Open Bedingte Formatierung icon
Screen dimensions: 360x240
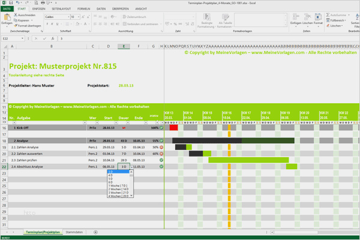[206, 17]
